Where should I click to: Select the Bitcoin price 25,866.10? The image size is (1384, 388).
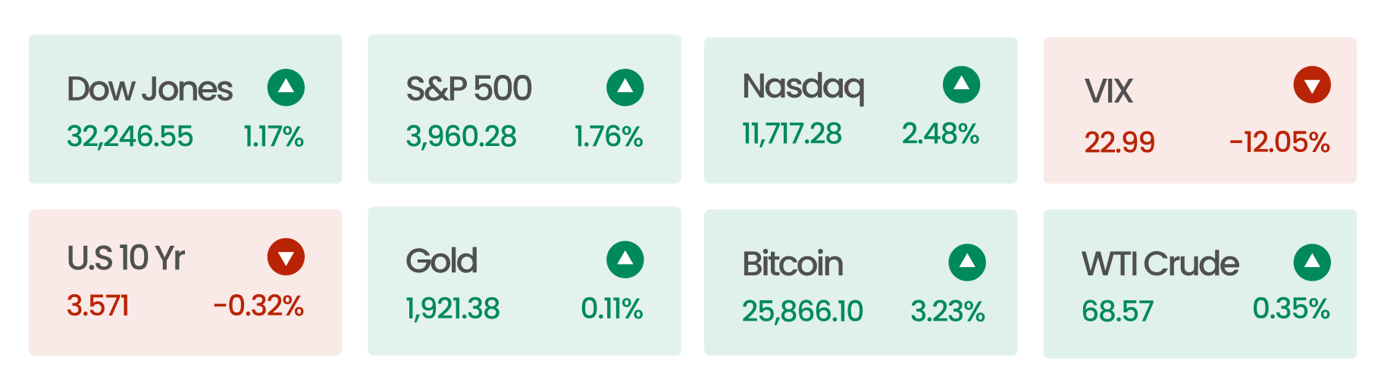(x=803, y=311)
